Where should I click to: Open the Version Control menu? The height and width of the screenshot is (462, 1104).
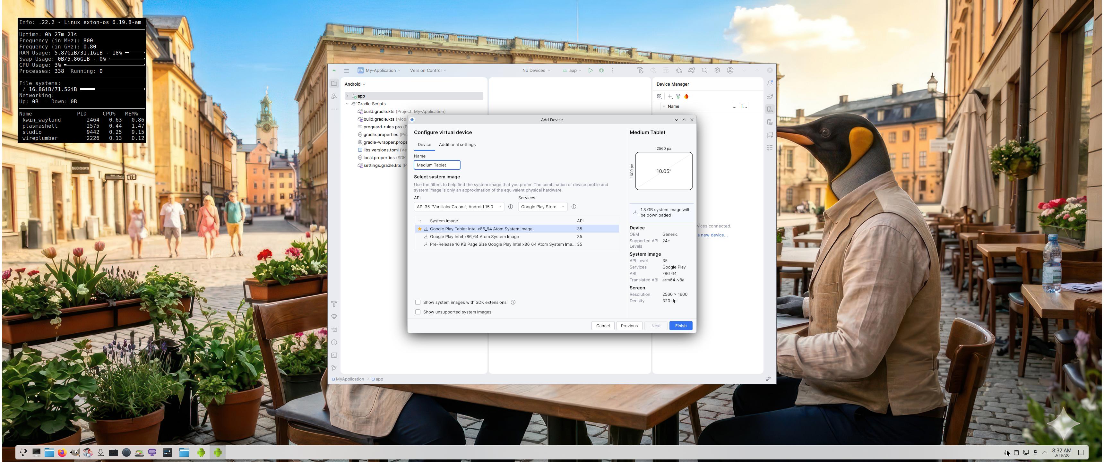coord(428,70)
